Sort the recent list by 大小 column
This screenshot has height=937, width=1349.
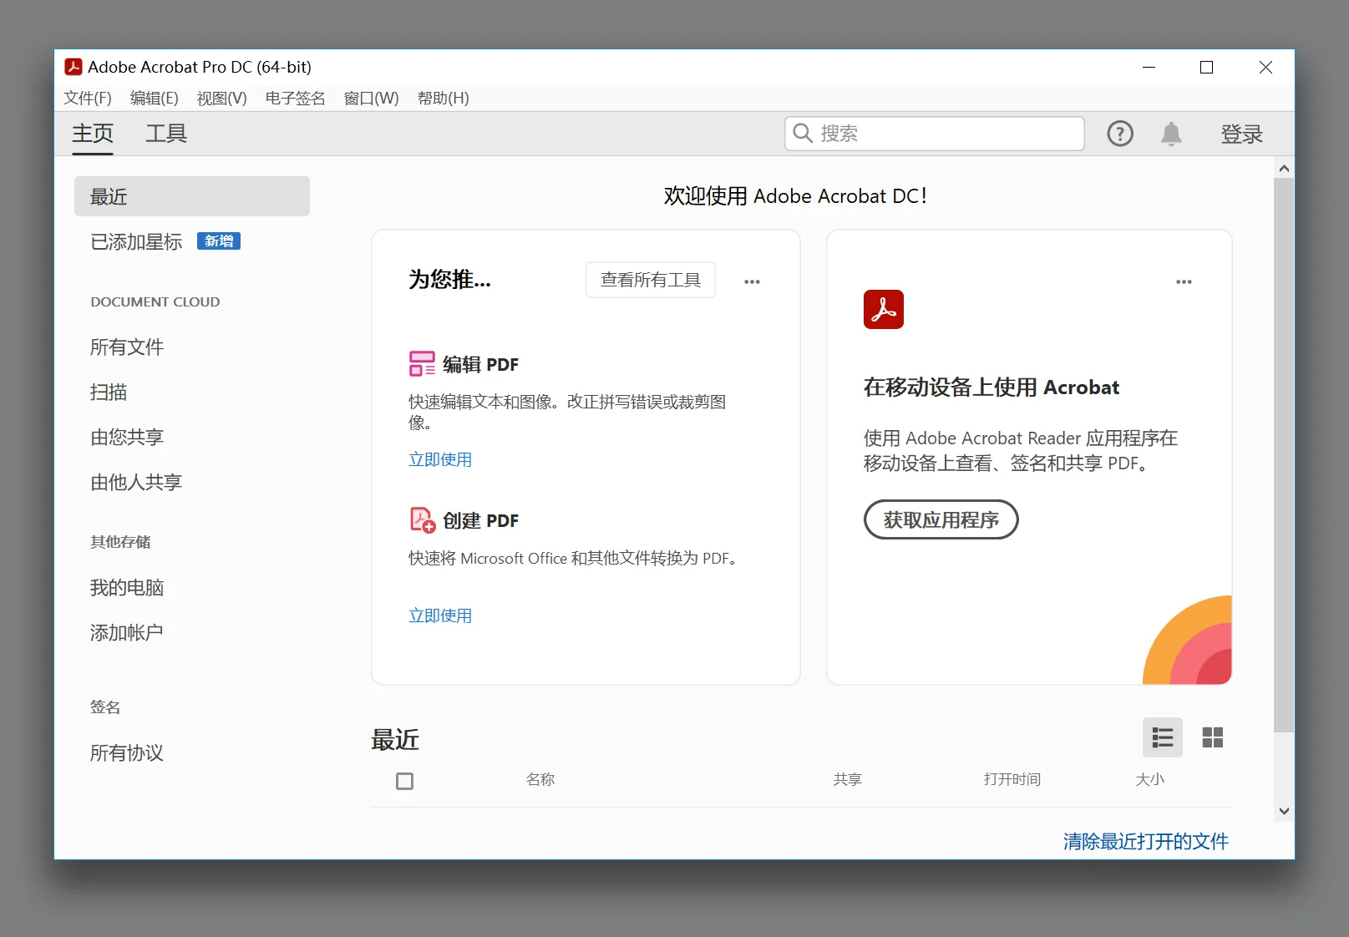tap(1150, 779)
